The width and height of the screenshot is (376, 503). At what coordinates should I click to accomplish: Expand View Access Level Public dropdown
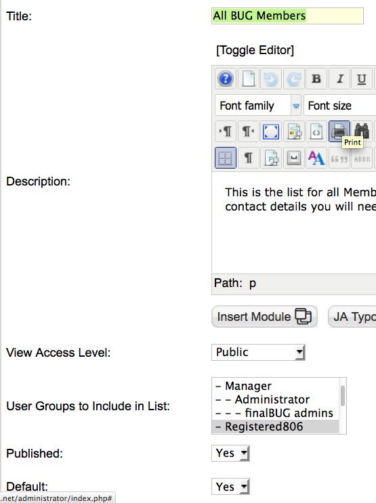click(x=258, y=352)
